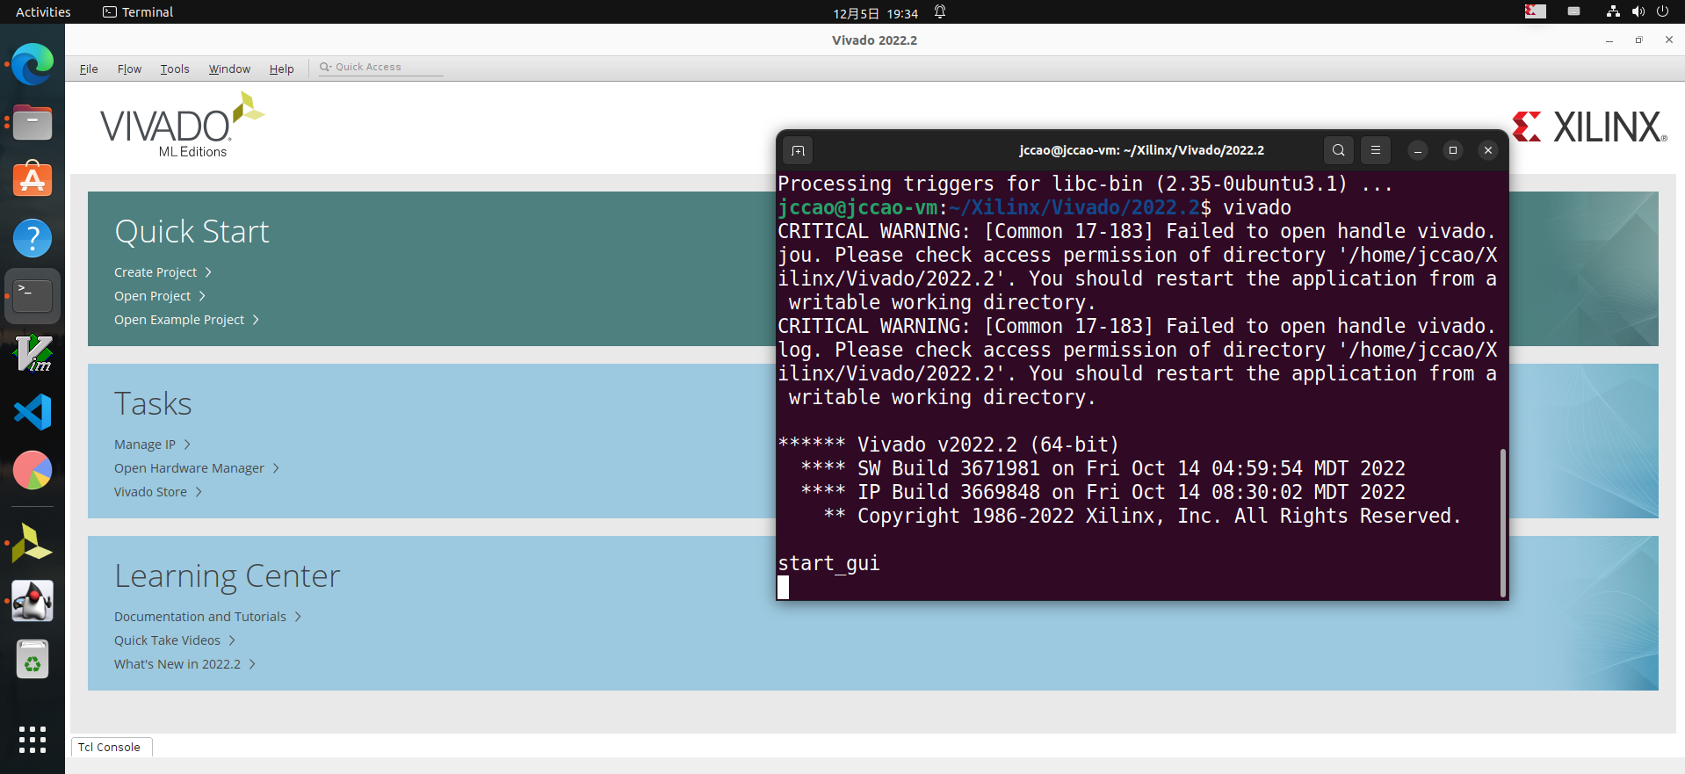Open the Help dock icon

[x=33, y=238]
